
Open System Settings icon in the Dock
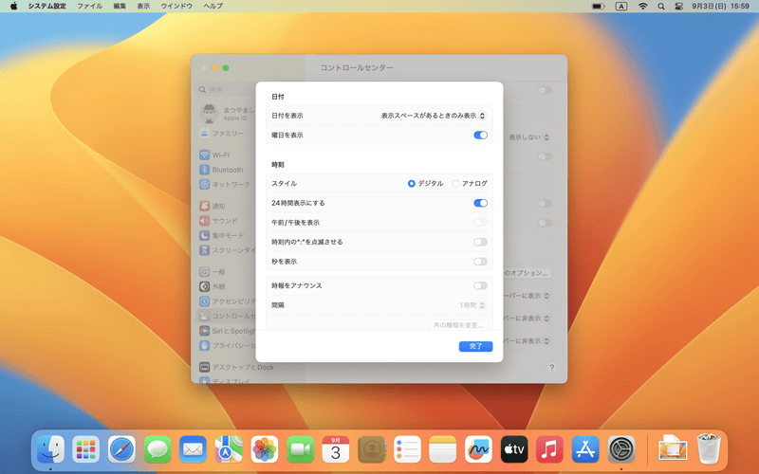(x=621, y=449)
